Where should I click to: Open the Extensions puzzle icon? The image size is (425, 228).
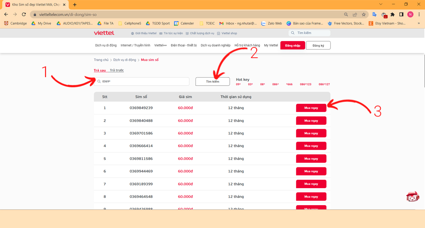pos(392,14)
